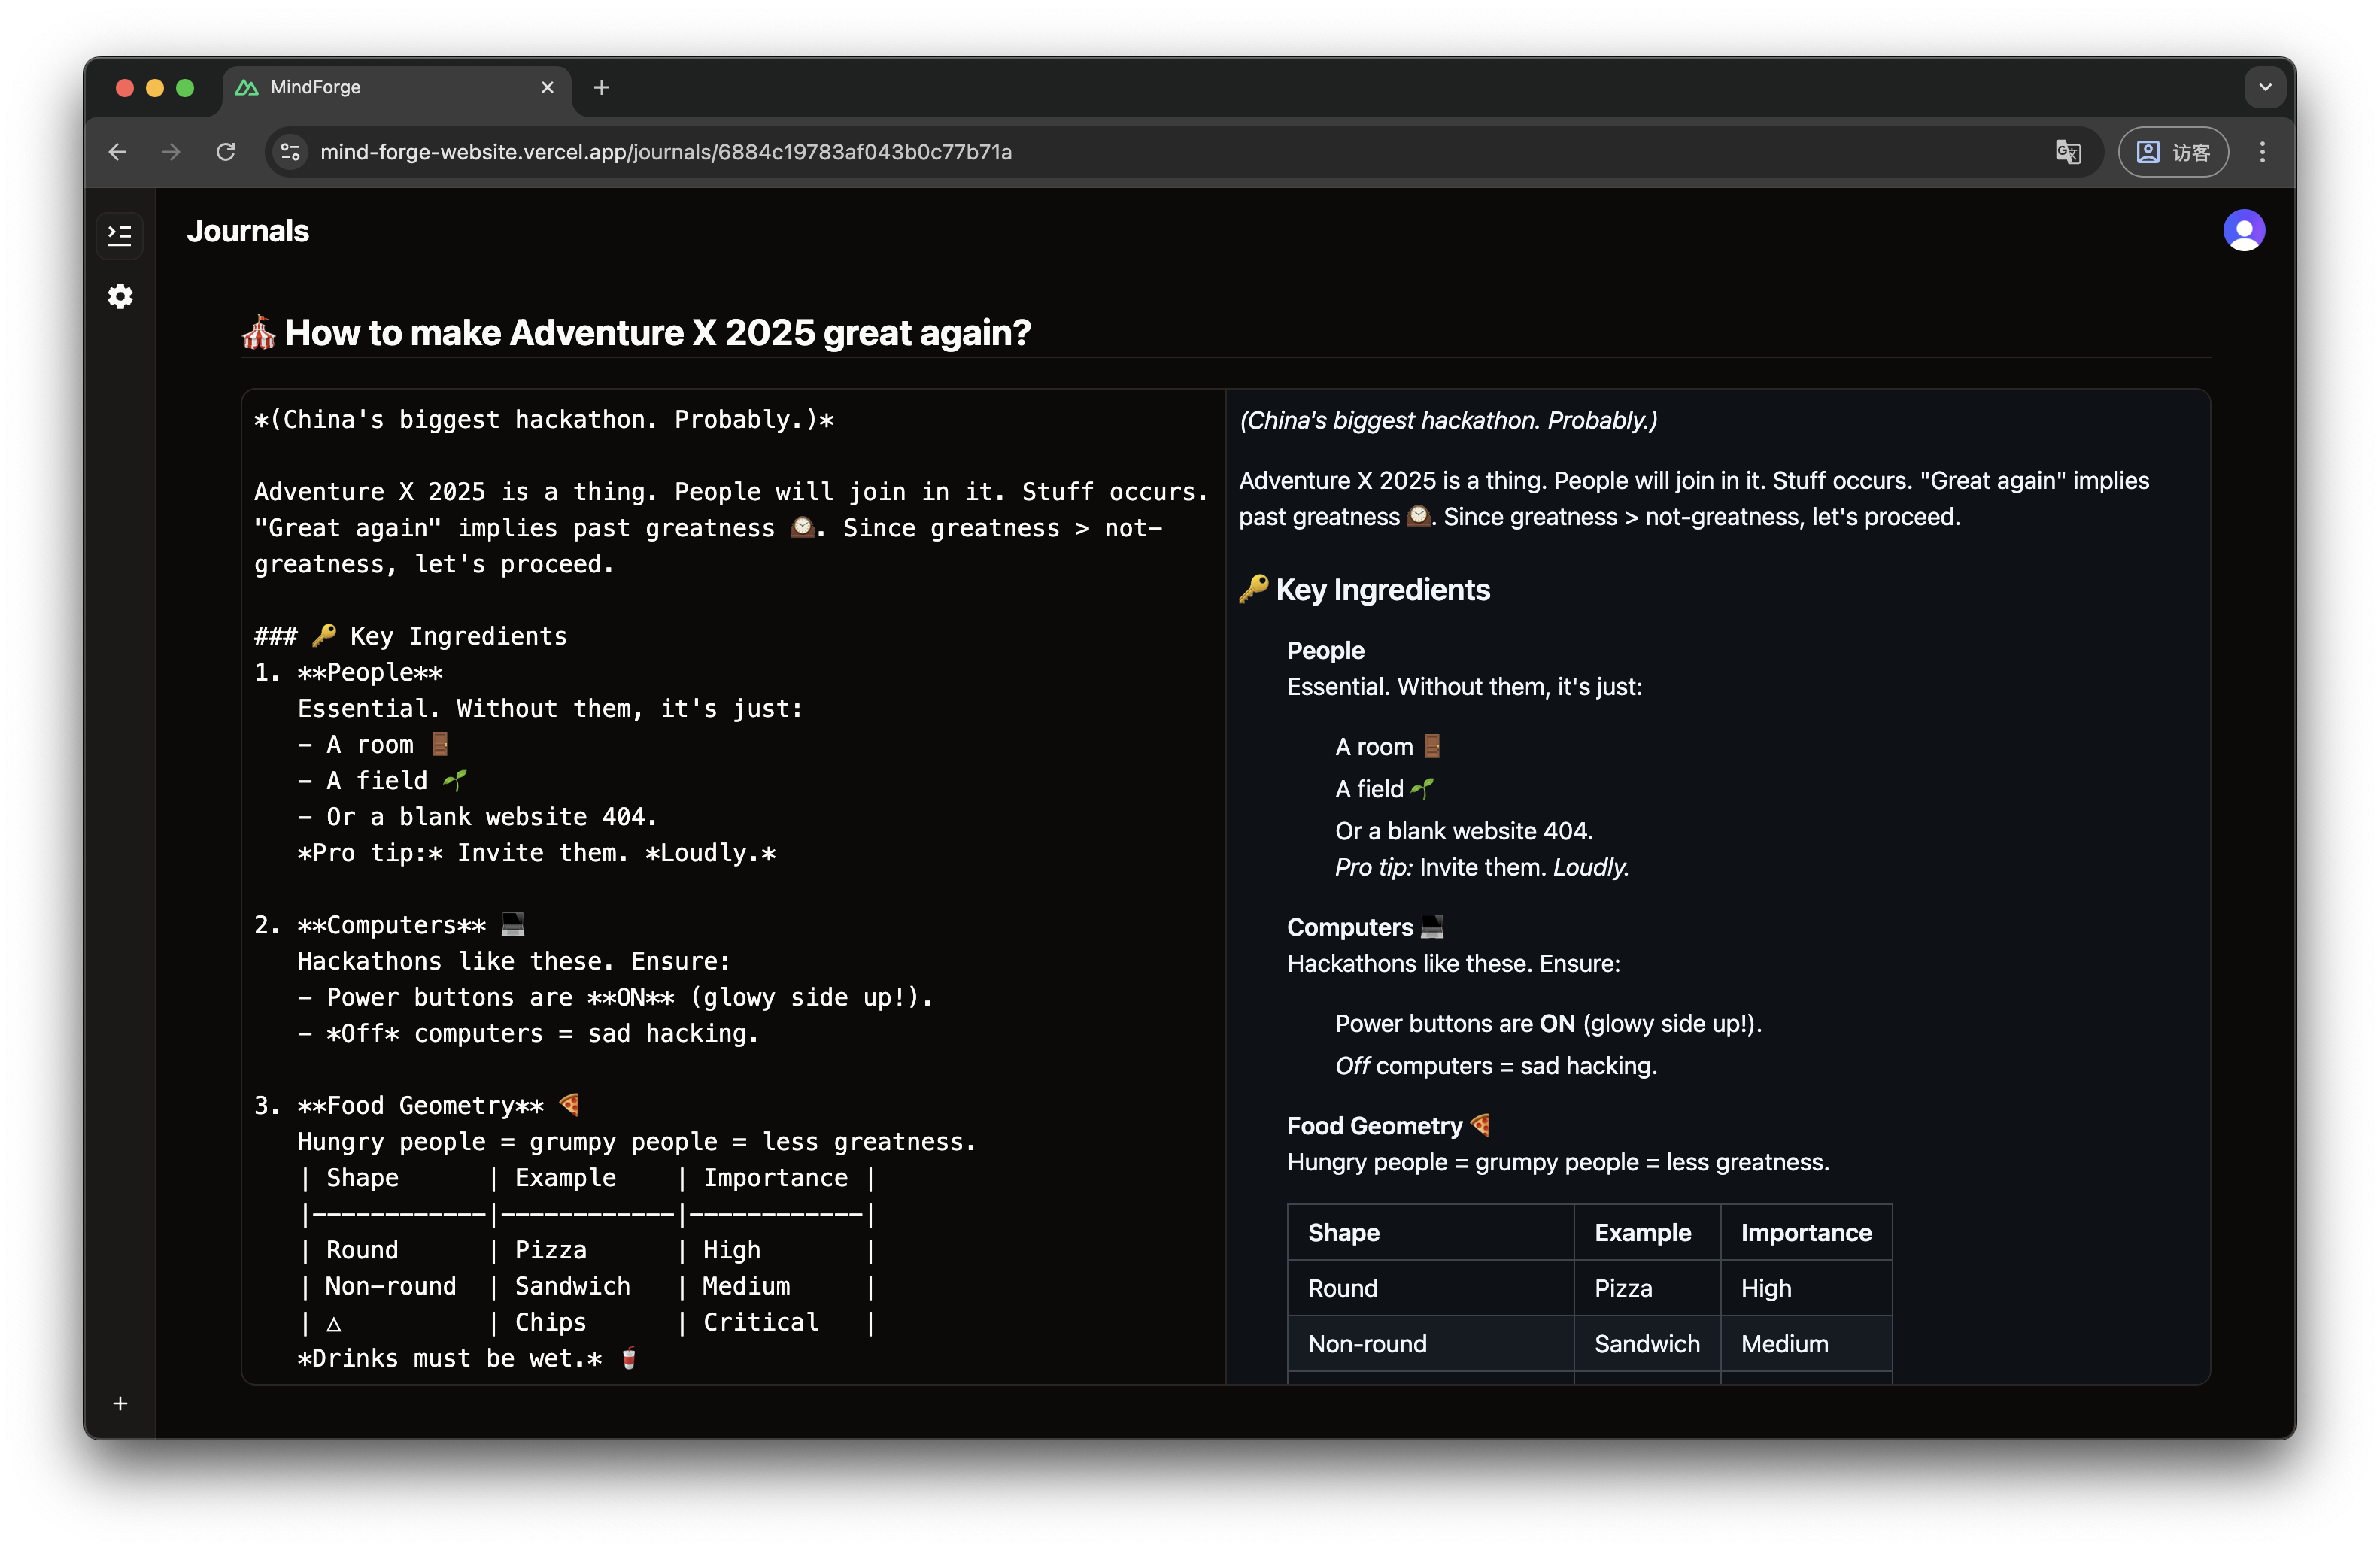Screen dimensions: 2380x1551
Task: Click the translate page icon
Action: [2067, 152]
